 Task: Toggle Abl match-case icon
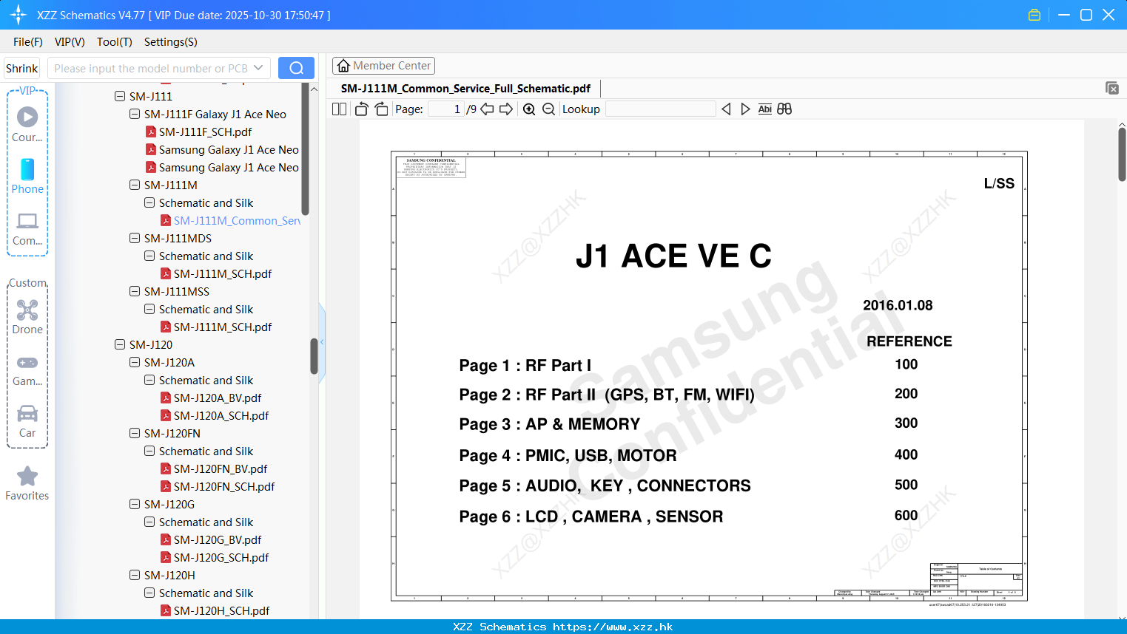click(x=765, y=109)
